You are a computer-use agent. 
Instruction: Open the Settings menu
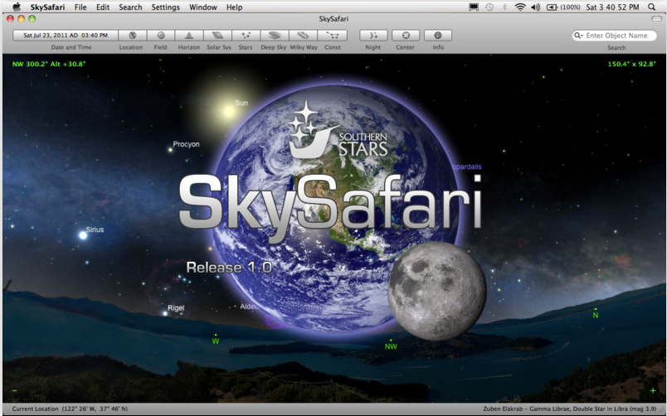click(x=165, y=7)
